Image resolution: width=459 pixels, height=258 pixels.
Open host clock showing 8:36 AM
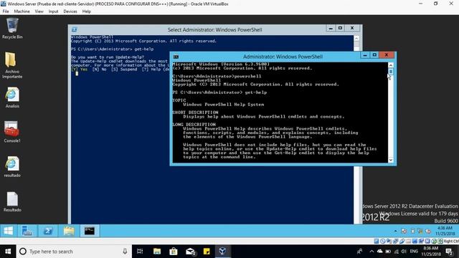pos(431,252)
